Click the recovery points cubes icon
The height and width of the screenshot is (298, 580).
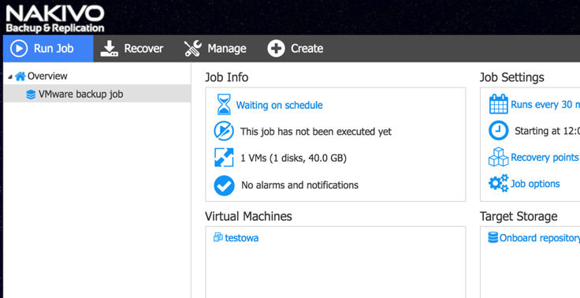[x=499, y=158]
